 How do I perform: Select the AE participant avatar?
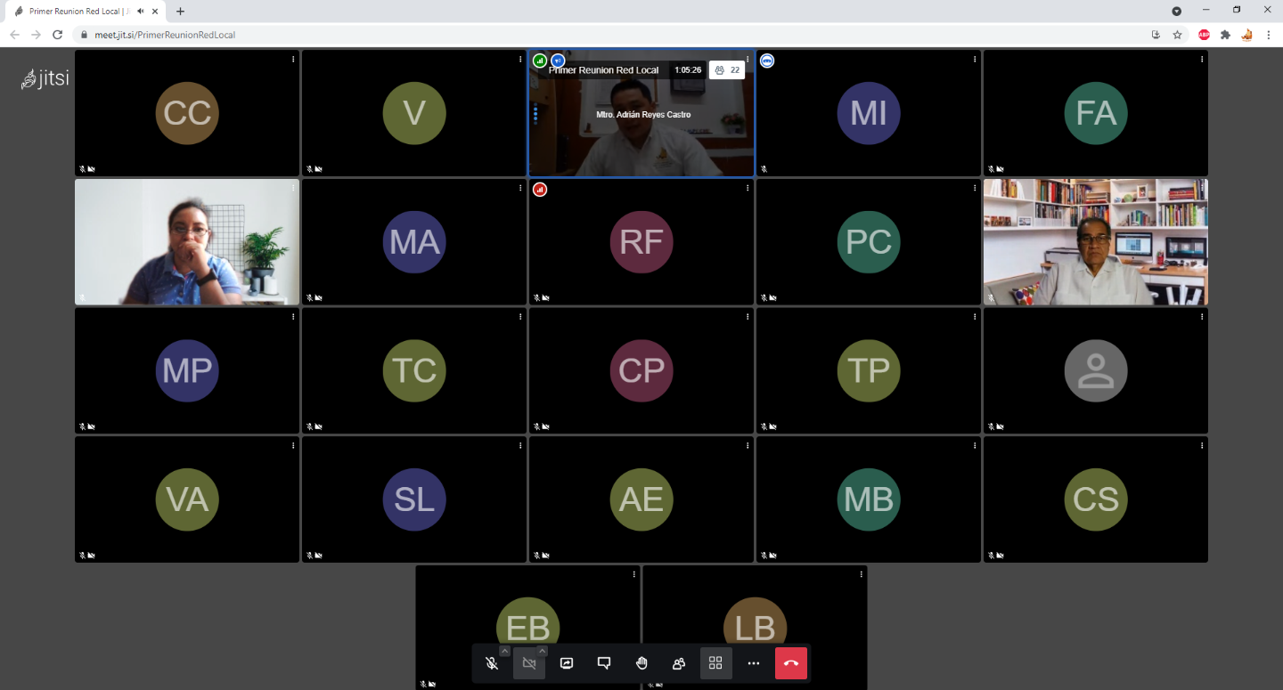coord(641,499)
